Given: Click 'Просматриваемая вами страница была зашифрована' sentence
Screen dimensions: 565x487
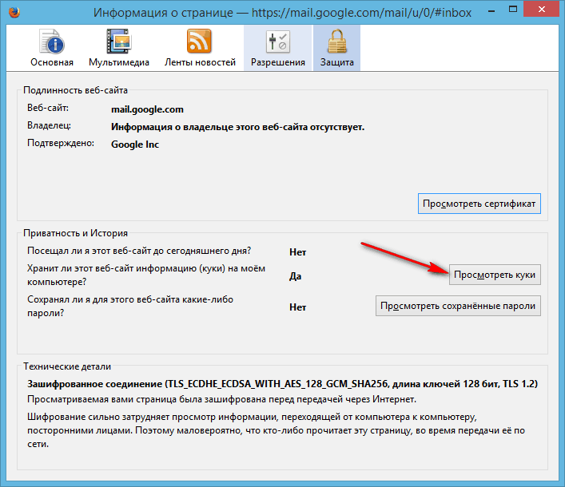Looking at the screenshot, I should coord(221,399).
